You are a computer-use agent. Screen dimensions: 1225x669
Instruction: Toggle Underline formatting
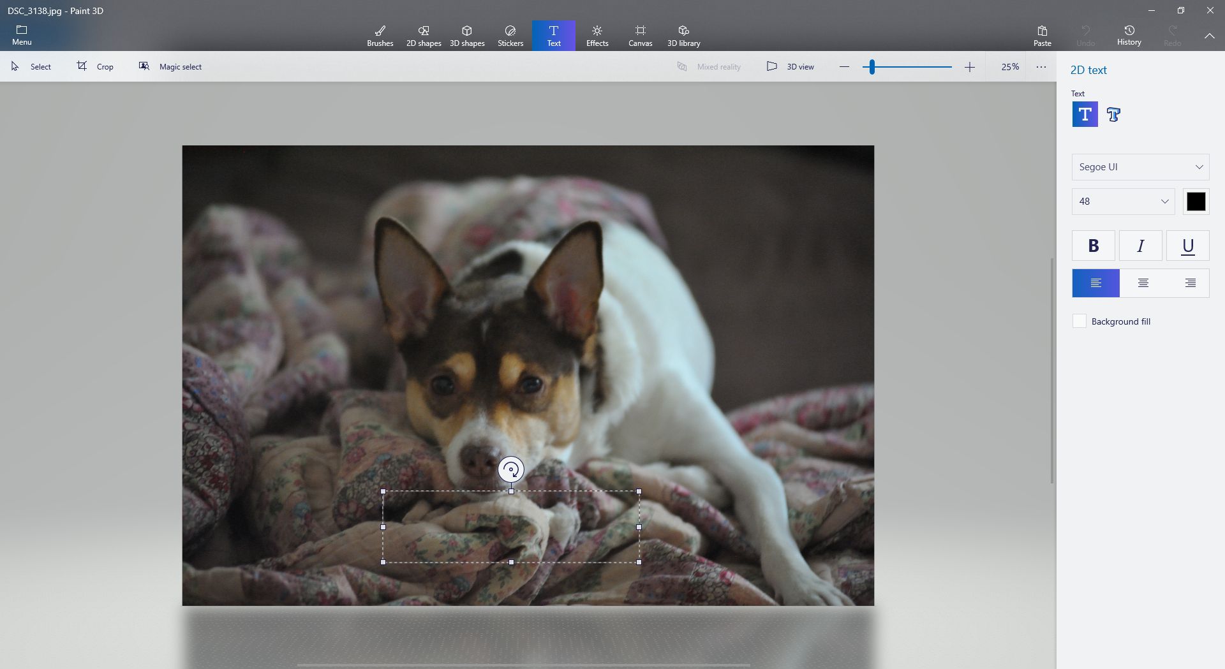(x=1187, y=246)
